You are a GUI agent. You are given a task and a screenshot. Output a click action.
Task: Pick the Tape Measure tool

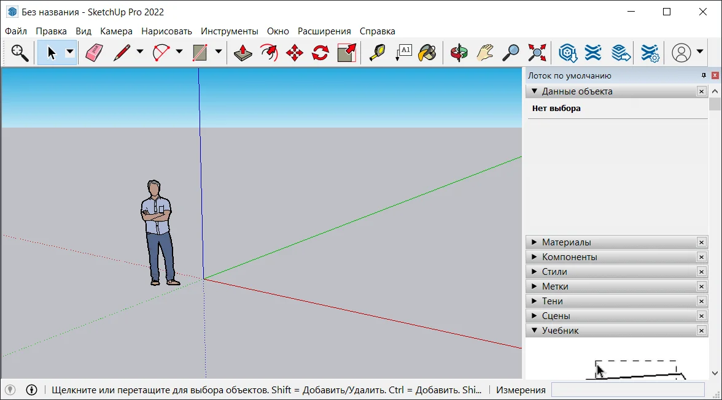coord(377,53)
